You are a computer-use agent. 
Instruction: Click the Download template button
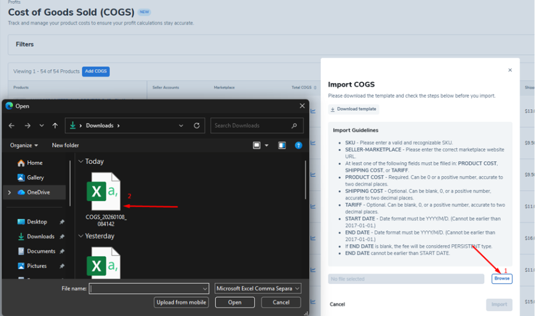[353, 109]
